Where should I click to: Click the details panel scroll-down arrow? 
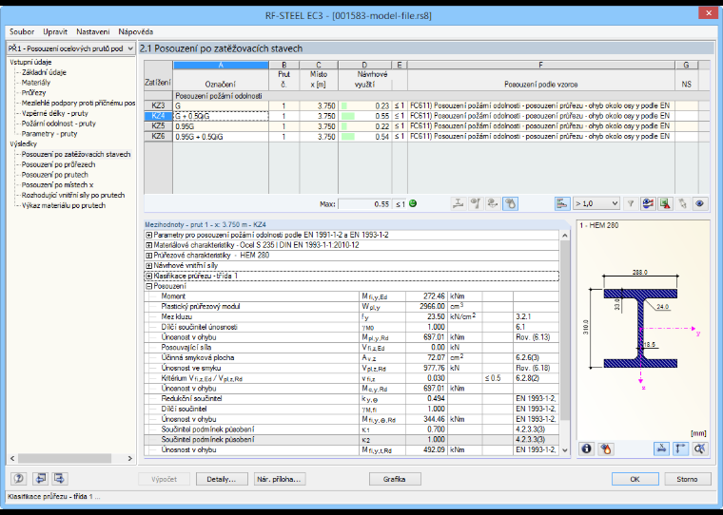point(565,450)
